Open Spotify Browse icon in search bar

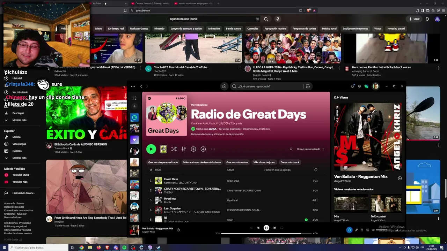point(308,86)
